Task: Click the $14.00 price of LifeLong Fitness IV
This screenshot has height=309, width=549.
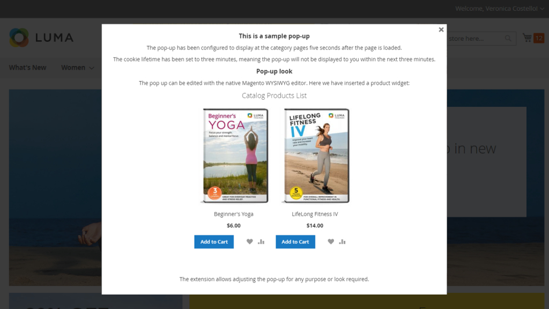Action: 315,226
